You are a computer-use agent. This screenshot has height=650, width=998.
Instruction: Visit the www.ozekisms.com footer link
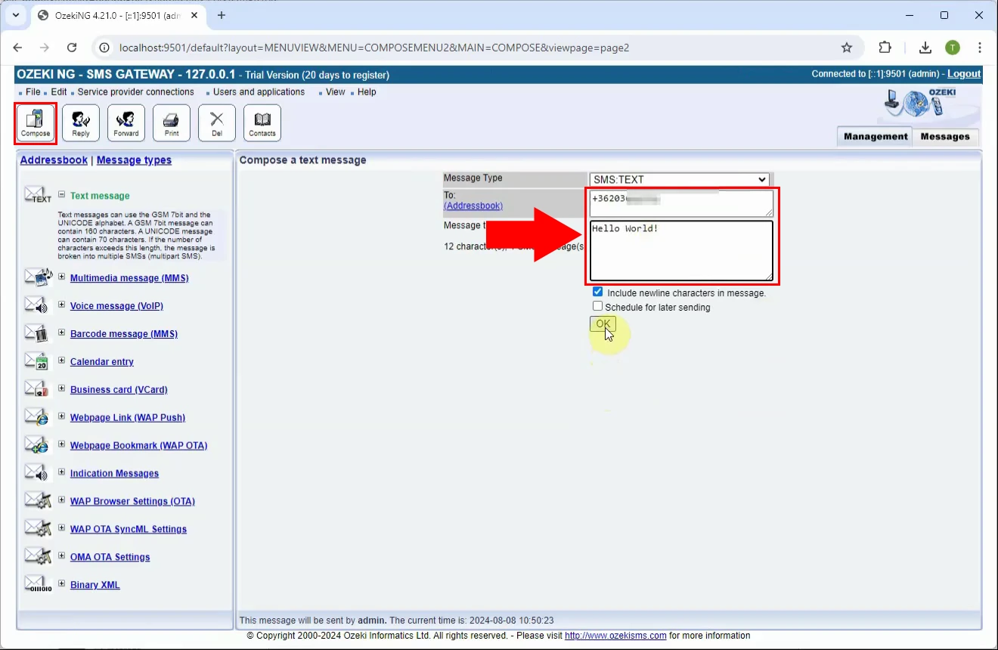point(615,636)
